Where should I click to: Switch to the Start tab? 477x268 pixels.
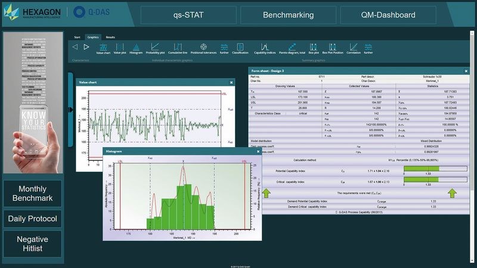click(x=76, y=37)
